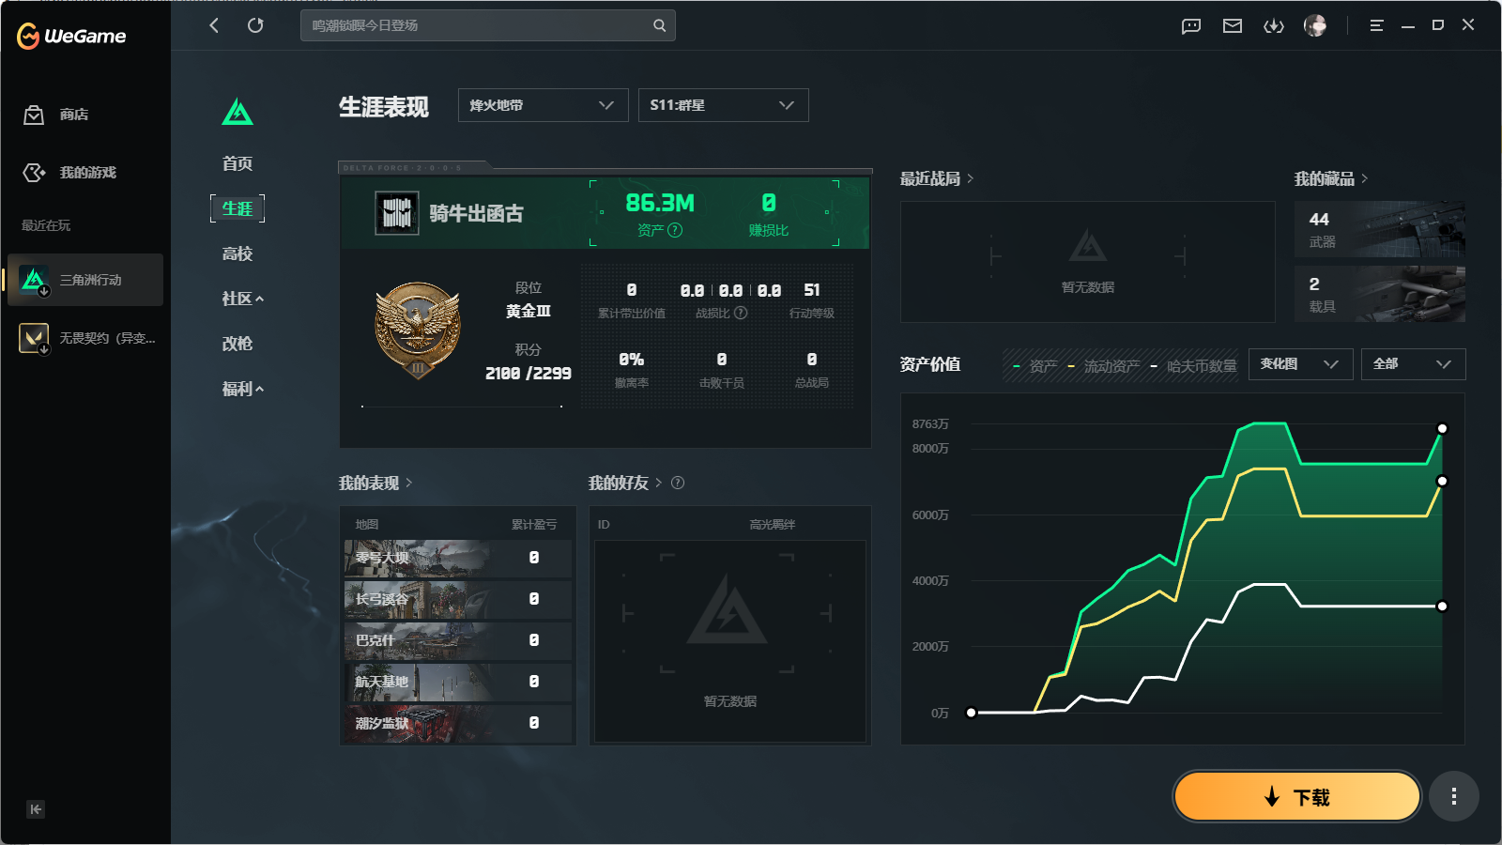Open the 改枪 tab
The height and width of the screenshot is (845, 1502).
tap(238, 344)
